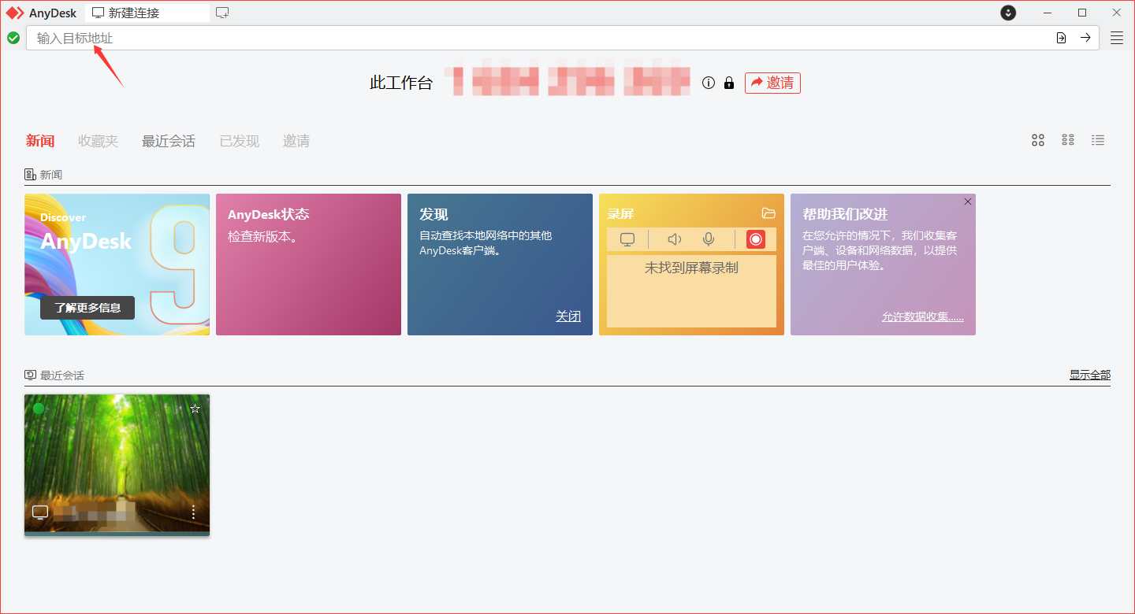Open the three-dot menu on the session thumbnail
Image resolution: width=1135 pixels, height=614 pixels.
point(194,512)
